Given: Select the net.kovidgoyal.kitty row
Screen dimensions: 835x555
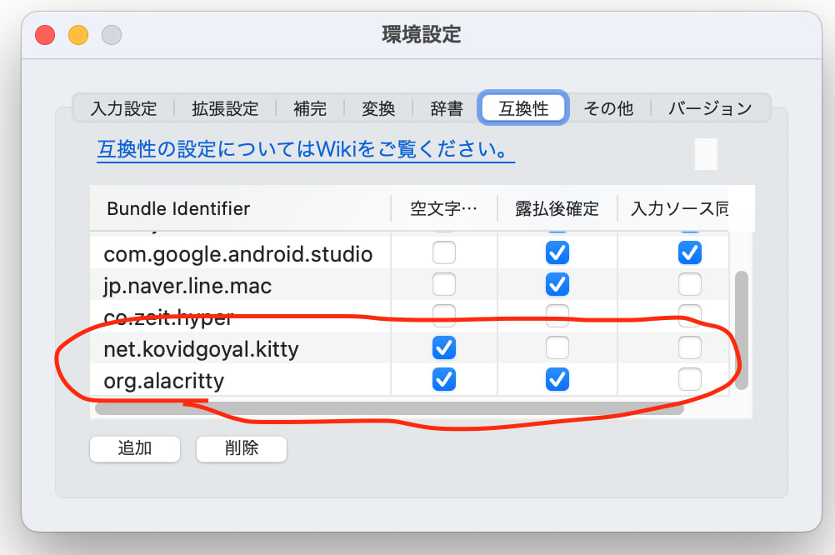Looking at the screenshot, I should (x=409, y=347).
